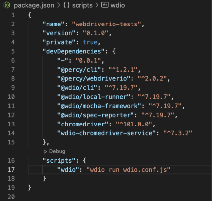The image size is (212, 201).
Task: Click the "@wdio/local-runner" key
Action: point(93,97)
